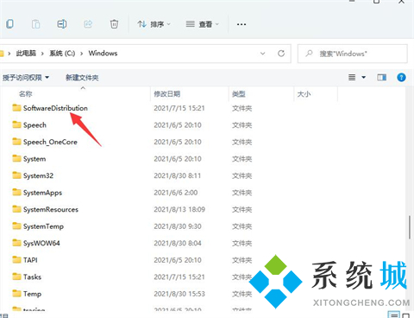
Task: Click the Copy icon in toolbar
Action: (9, 24)
